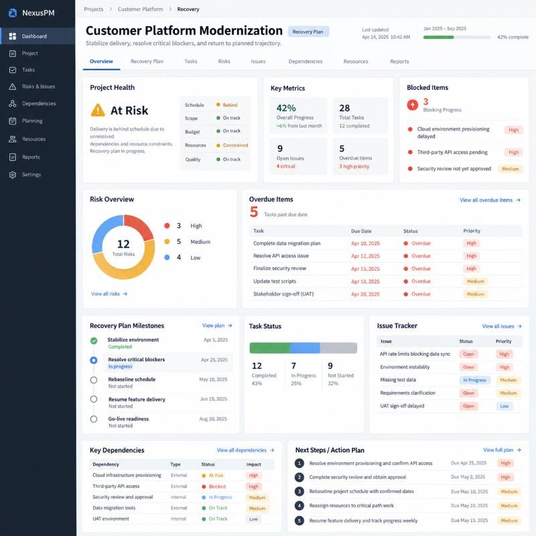Screen dimensions: 536x536
Task: Open the Reports tab
Action: [x=399, y=62]
